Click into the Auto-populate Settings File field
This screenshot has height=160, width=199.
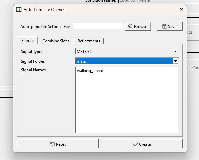pos(98,26)
